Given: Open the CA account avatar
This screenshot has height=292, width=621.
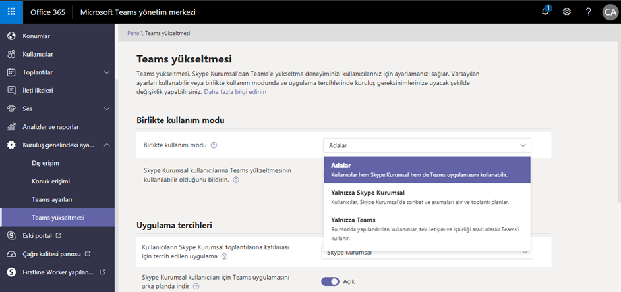Looking at the screenshot, I should click(x=610, y=12).
